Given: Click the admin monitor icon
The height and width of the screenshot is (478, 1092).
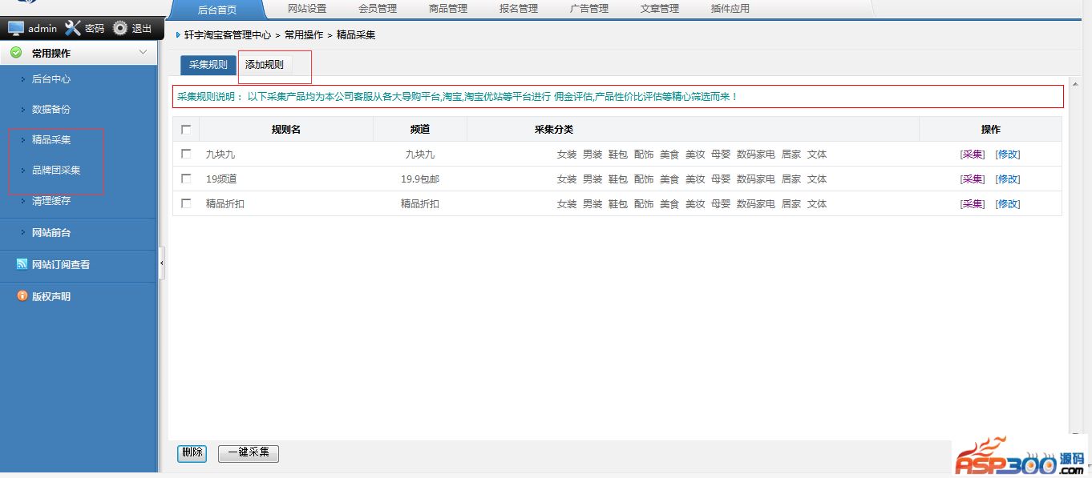Looking at the screenshot, I should [x=16, y=28].
